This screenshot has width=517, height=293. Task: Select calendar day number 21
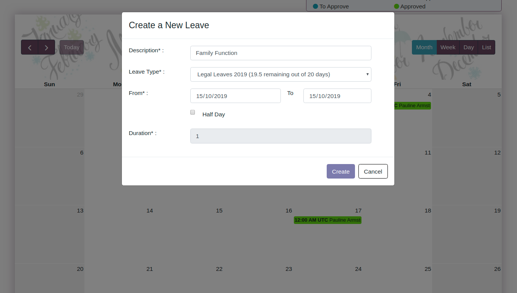tap(149, 269)
